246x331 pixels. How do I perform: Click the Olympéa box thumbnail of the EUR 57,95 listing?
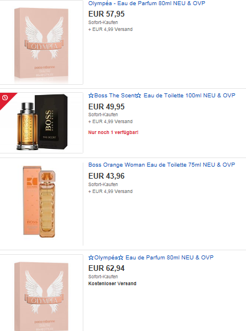pos(41,43)
